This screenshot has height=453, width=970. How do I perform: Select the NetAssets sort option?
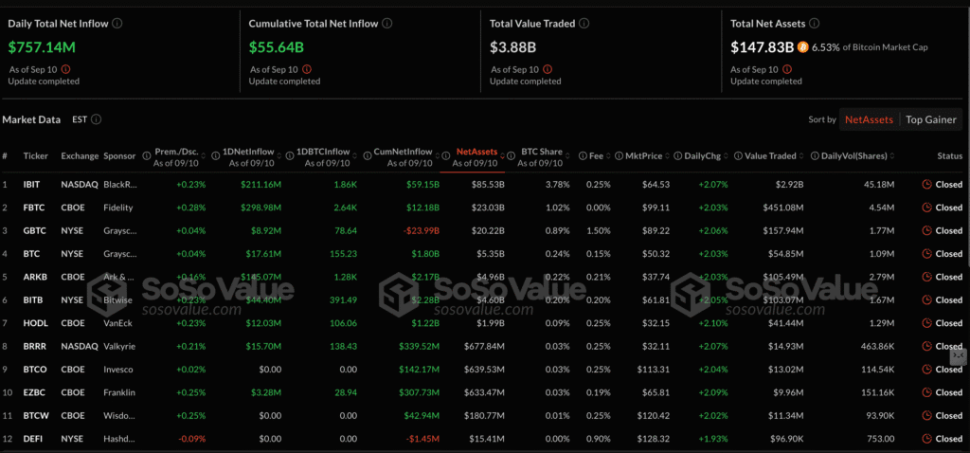click(x=869, y=120)
